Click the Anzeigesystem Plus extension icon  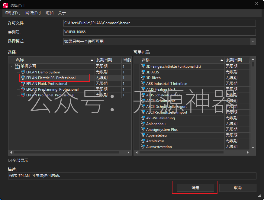(143, 129)
